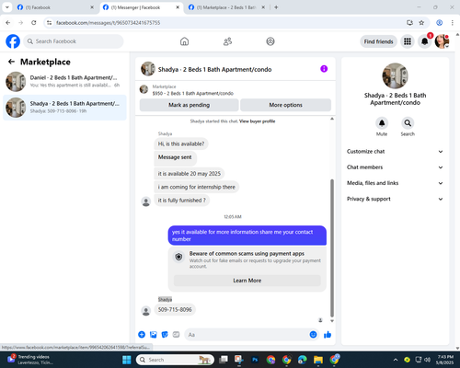Open more actions plus icon in composer
This screenshot has width=460, height=368.
coord(142,335)
